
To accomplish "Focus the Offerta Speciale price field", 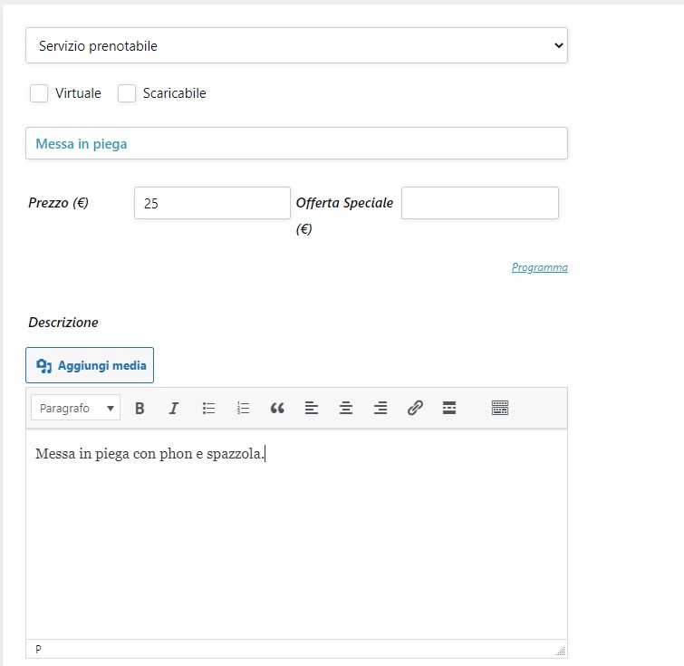I will coord(479,203).
